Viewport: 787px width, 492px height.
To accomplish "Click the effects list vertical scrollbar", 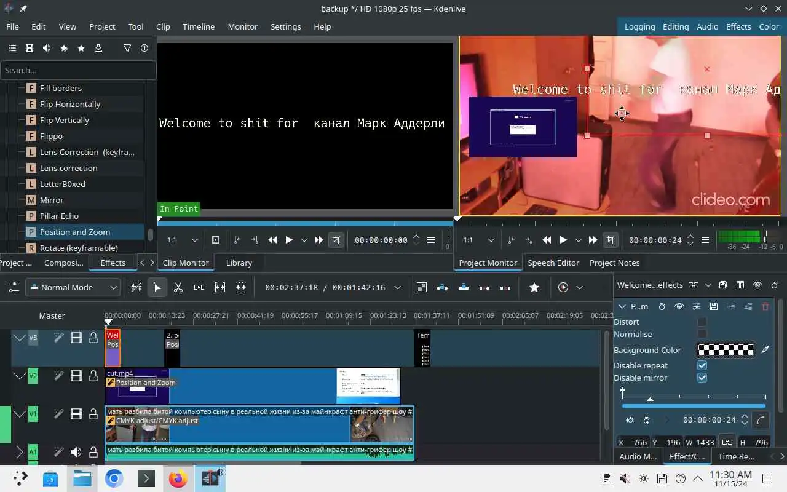I will pyautogui.click(x=151, y=234).
